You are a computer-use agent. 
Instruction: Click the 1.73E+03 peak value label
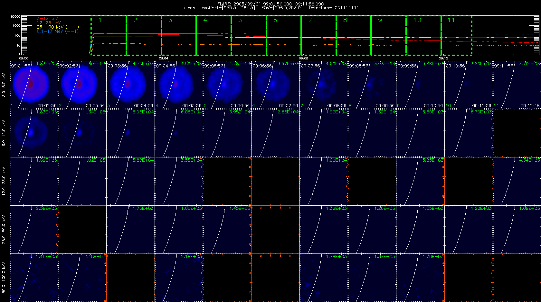143,209
